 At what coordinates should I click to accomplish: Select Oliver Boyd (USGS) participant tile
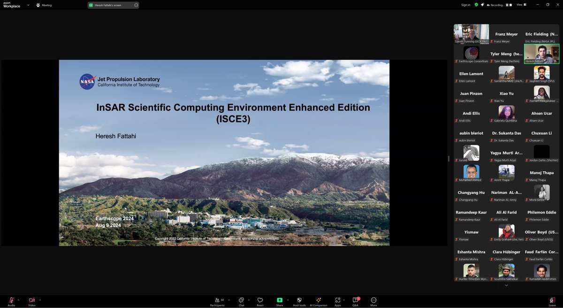pos(541,232)
